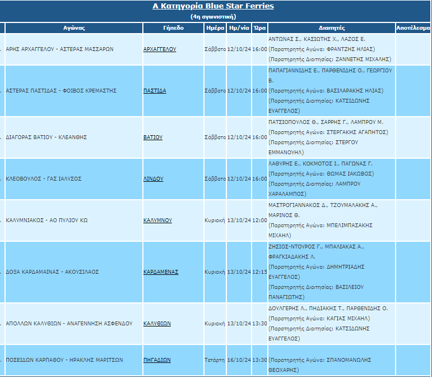Click time 12:15 in ΔΟΞΑ ΚΑΡΔΑΜΑΙΝΑΣ row
This screenshot has height=377, width=432.
(259, 272)
